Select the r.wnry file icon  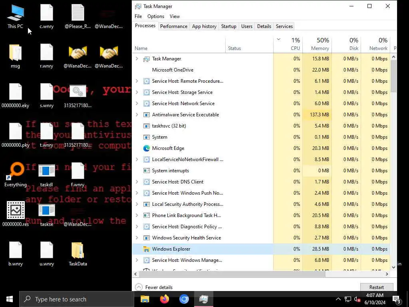pyautogui.click(x=46, y=56)
